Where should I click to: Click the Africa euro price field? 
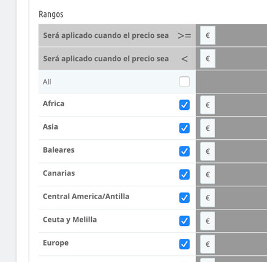click(208, 105)
